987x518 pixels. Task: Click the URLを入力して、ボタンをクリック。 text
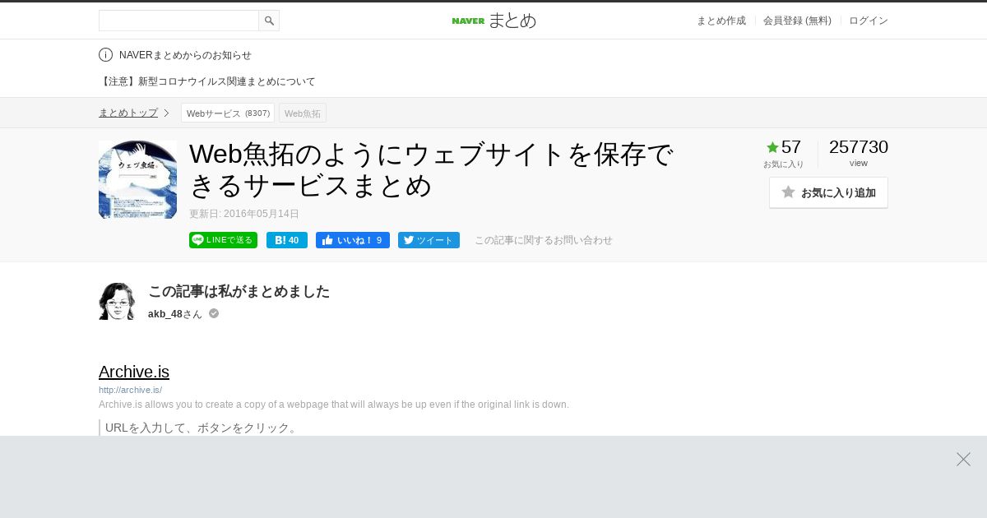click(202, 428)
